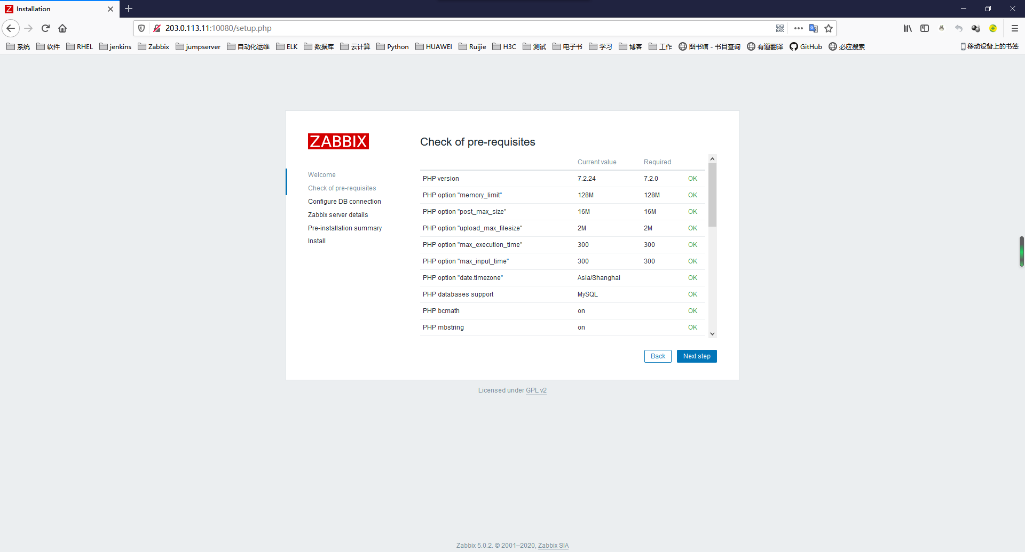The width and height of the screenshot is (1025, 552).
Task: Open the RHEL bookmark folder
Action: click(80, 47)
